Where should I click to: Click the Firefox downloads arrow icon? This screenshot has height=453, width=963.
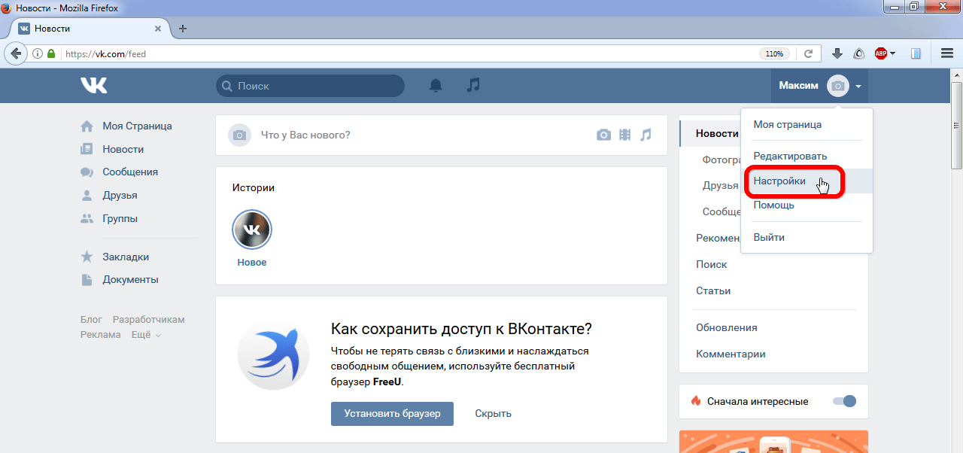[x=837, y=53]
